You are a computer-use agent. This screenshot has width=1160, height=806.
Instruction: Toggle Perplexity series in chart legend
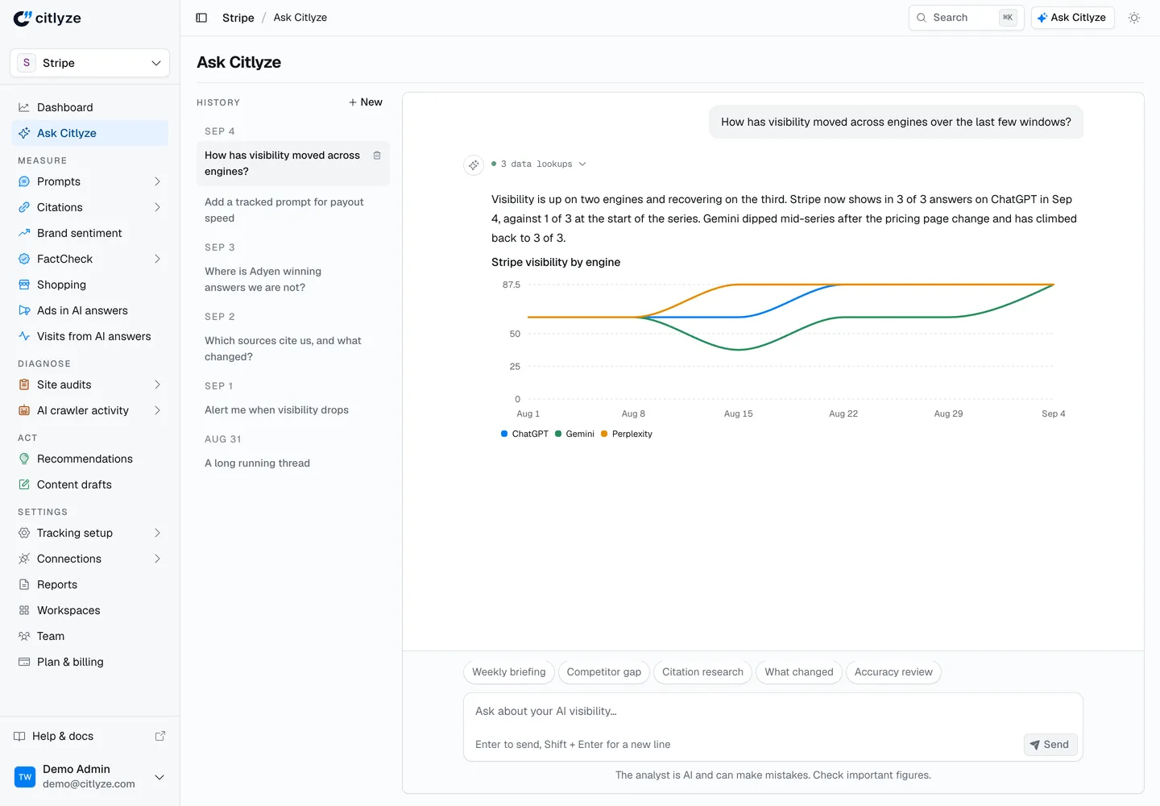(x=627, y=434)
